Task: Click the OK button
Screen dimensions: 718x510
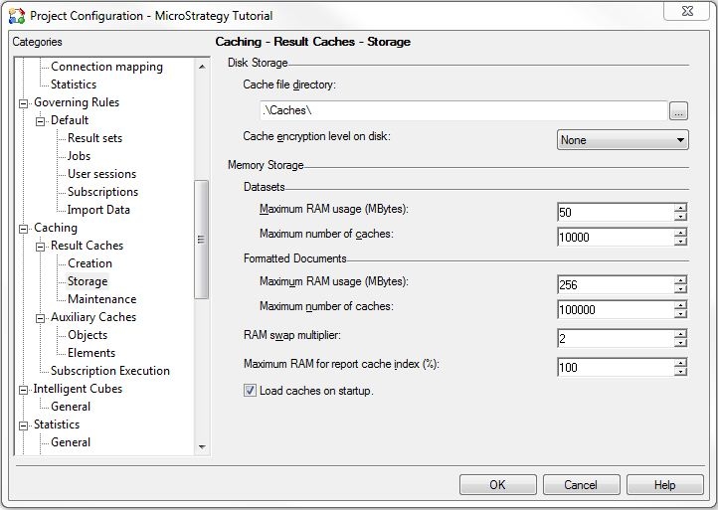Action: pyautogui.click(x=498, y=485)
